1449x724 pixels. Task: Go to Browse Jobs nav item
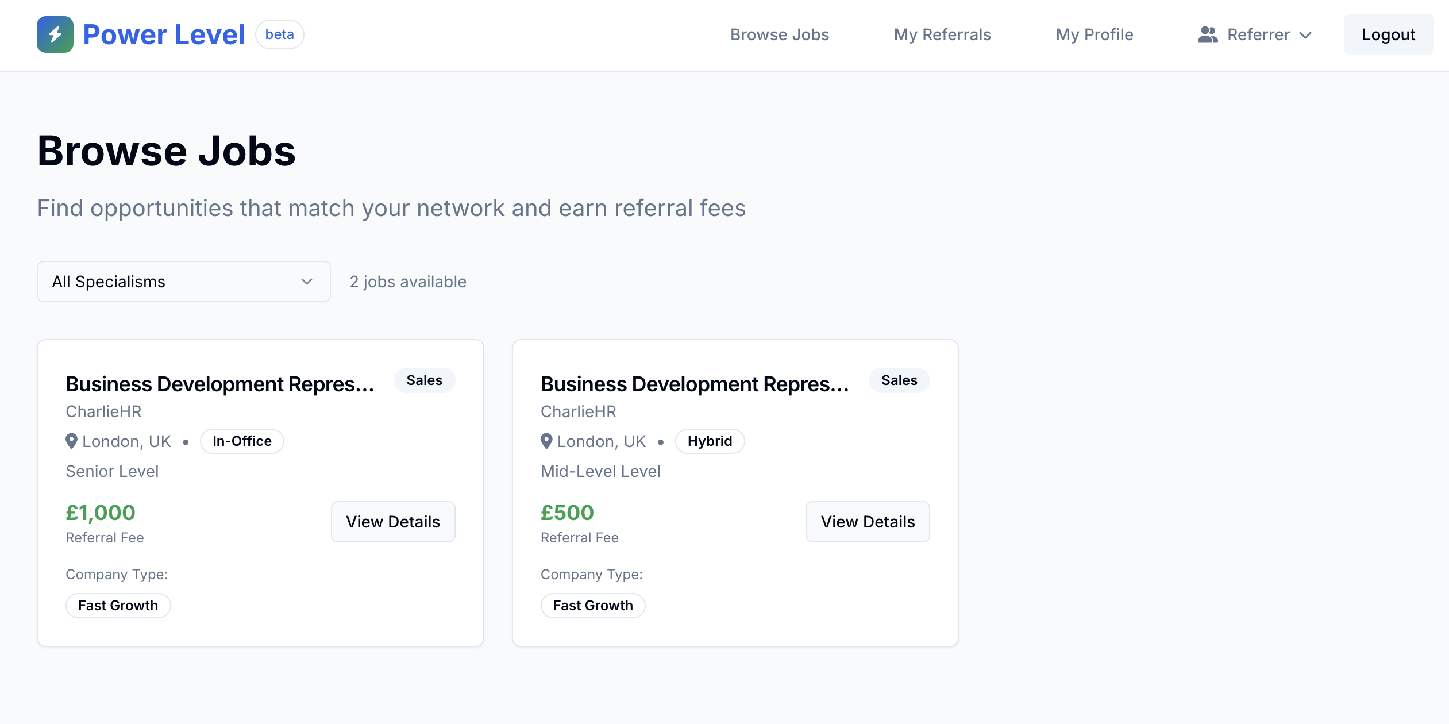[779, 34]
